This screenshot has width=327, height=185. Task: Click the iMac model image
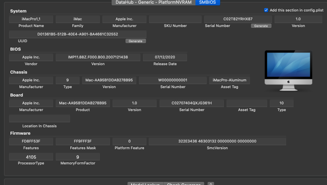[288, 71]
